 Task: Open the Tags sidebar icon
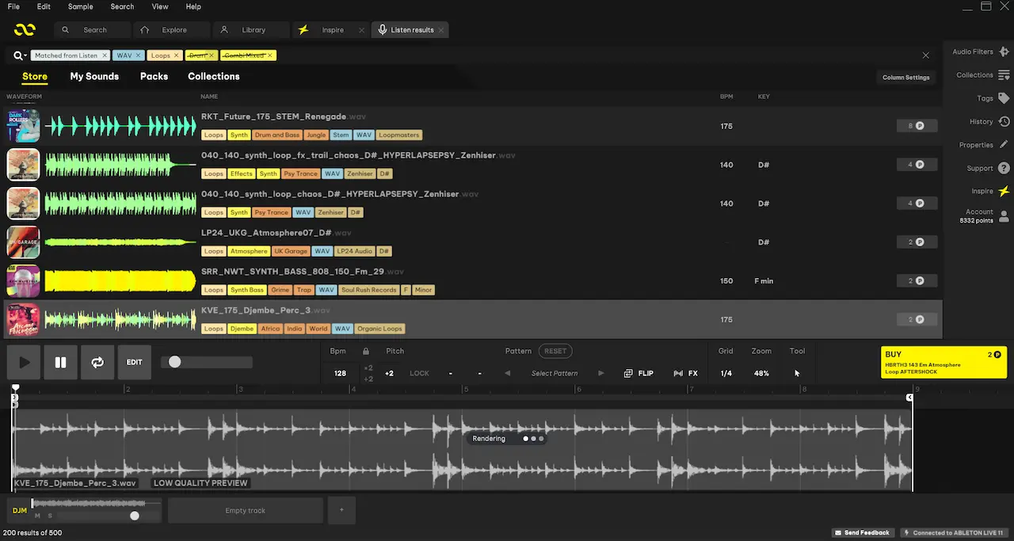(x=1004, y=98)
